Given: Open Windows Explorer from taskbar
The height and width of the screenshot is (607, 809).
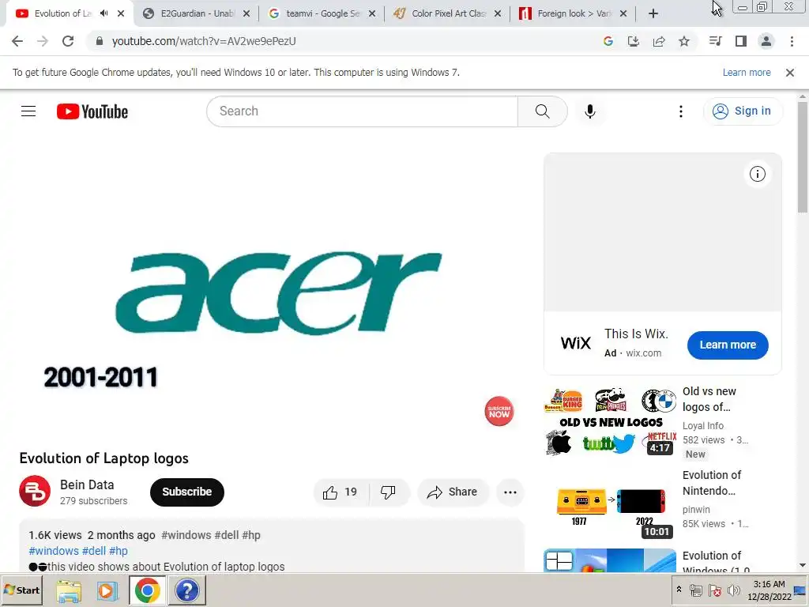Looking at the screenshot, I should 69,590.
